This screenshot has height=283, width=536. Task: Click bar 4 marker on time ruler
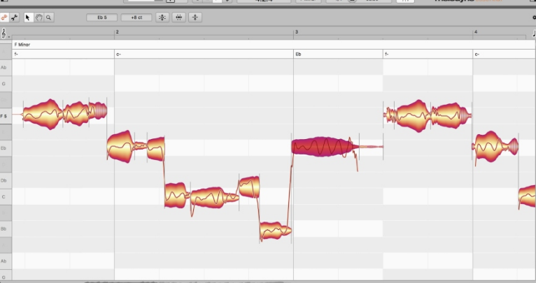click(476, 31)
